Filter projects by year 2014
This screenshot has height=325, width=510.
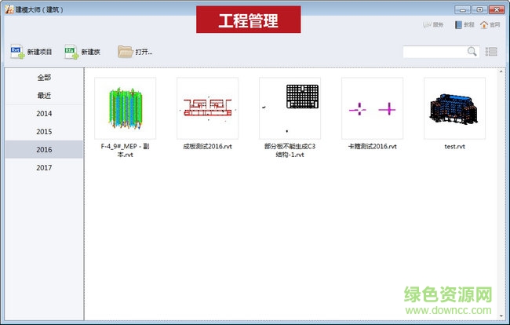point(44,114)
